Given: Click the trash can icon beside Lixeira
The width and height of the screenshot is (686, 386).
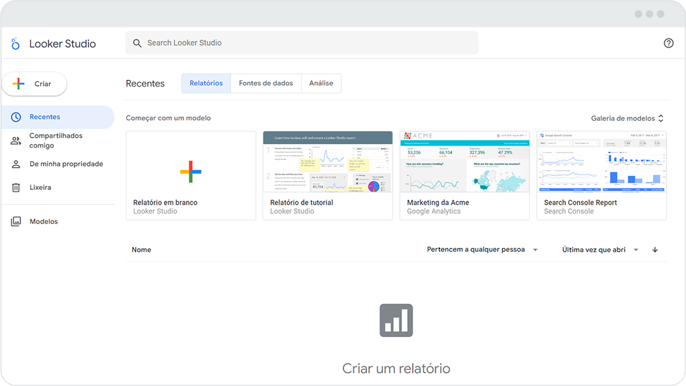Looking at the screenshot, I should pos(15,187).
